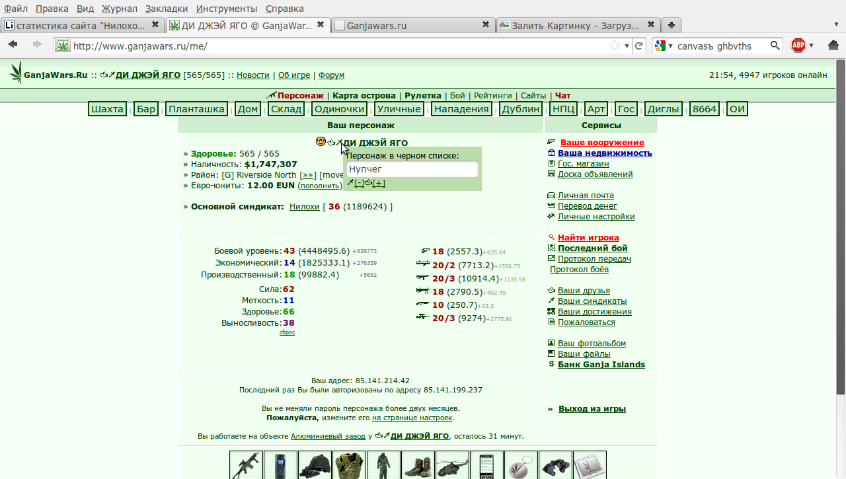Open the Нилохи syndicate link

pos(304,207)
